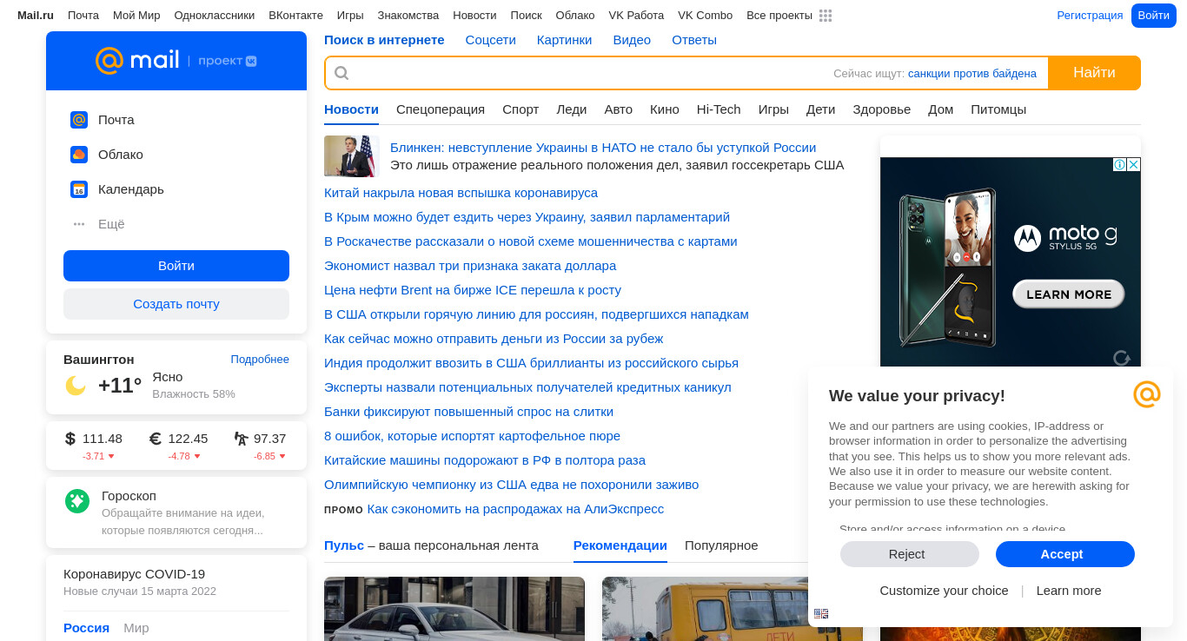The width and height of the screenshot is (1187, 641).
Task: Open suggested query санкции против байдена
Action: 972,74
